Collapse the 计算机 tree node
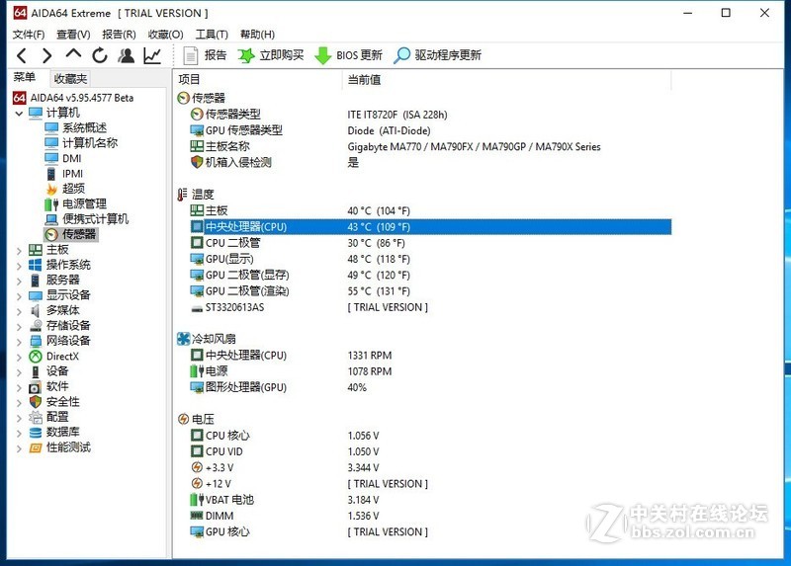791x566 pixels. tap(19, 114)
